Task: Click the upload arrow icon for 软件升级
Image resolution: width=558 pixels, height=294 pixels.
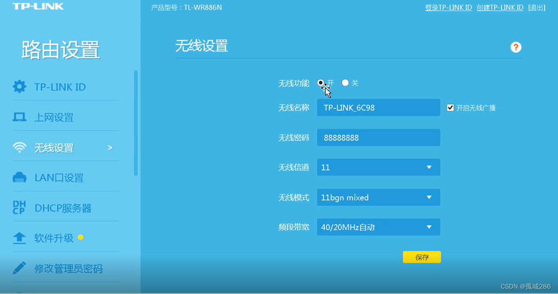Action: (19, 238)
